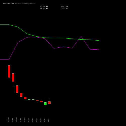Select the 26 Nov date label

pos(16,120)
